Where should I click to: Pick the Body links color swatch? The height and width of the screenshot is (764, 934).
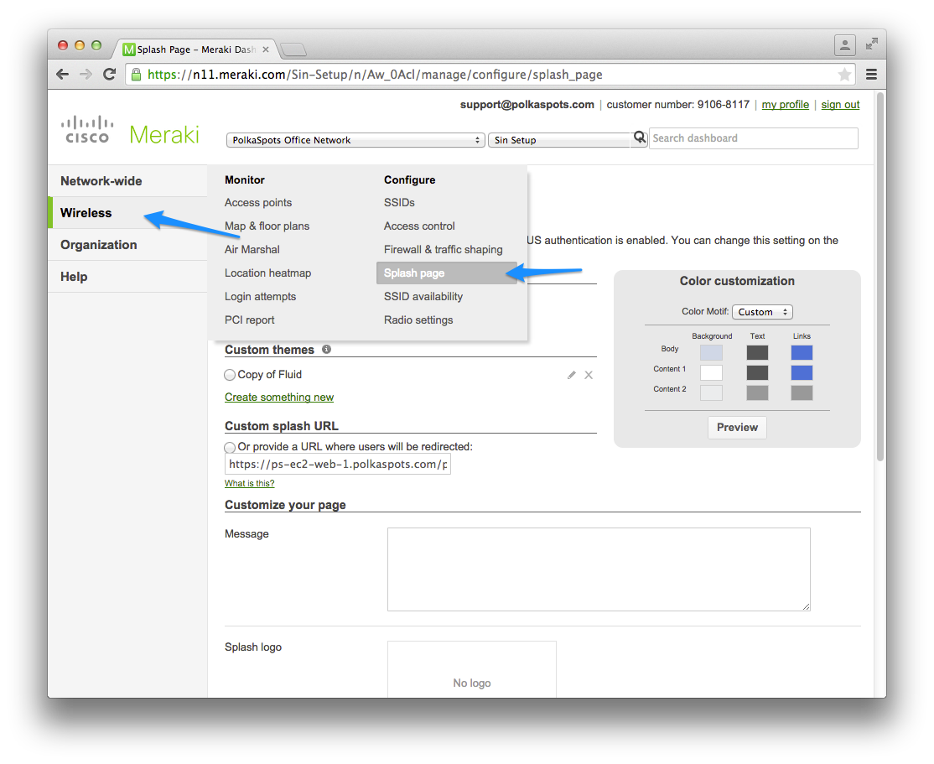pos(802,353)
